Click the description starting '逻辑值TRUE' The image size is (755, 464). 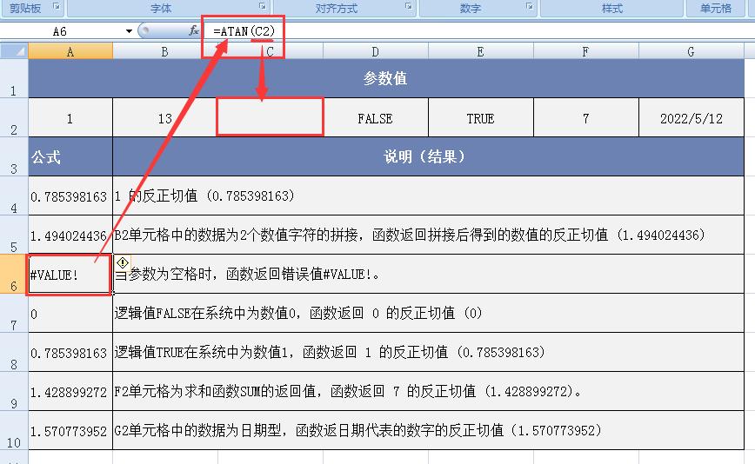pyautogui.click(x=429, y=352)
